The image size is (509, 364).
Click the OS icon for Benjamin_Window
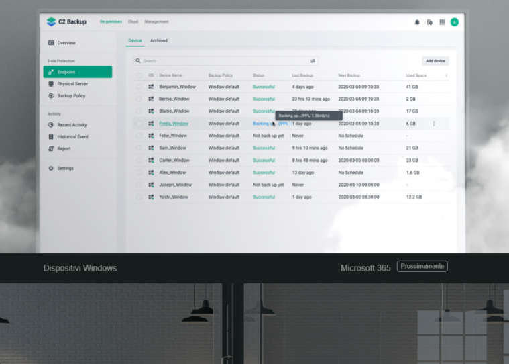point(151,87)
